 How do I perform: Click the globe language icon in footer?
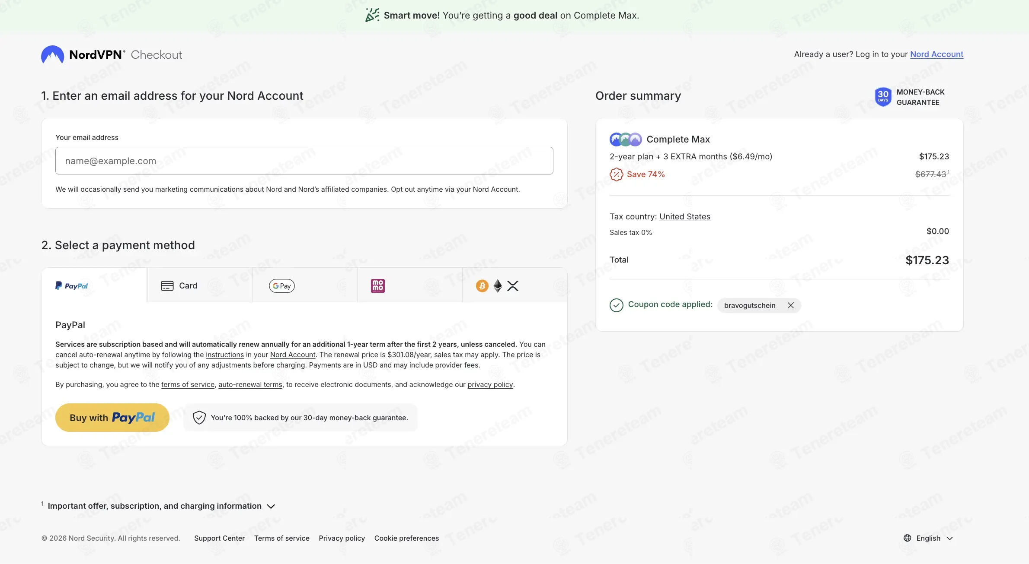[x=907, y=538]
